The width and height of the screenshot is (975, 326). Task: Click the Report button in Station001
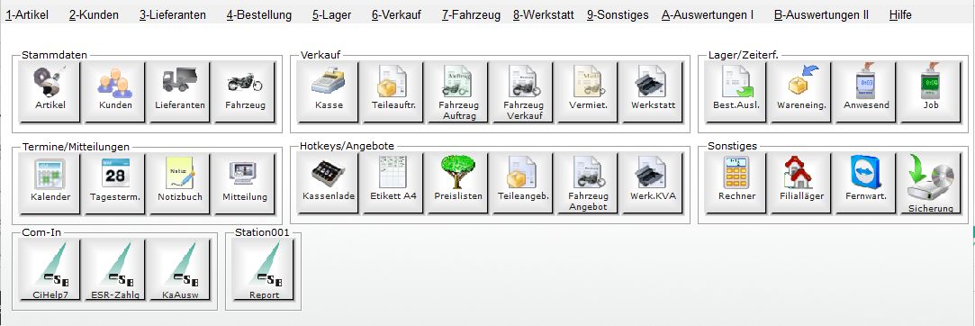pos(264,270)
